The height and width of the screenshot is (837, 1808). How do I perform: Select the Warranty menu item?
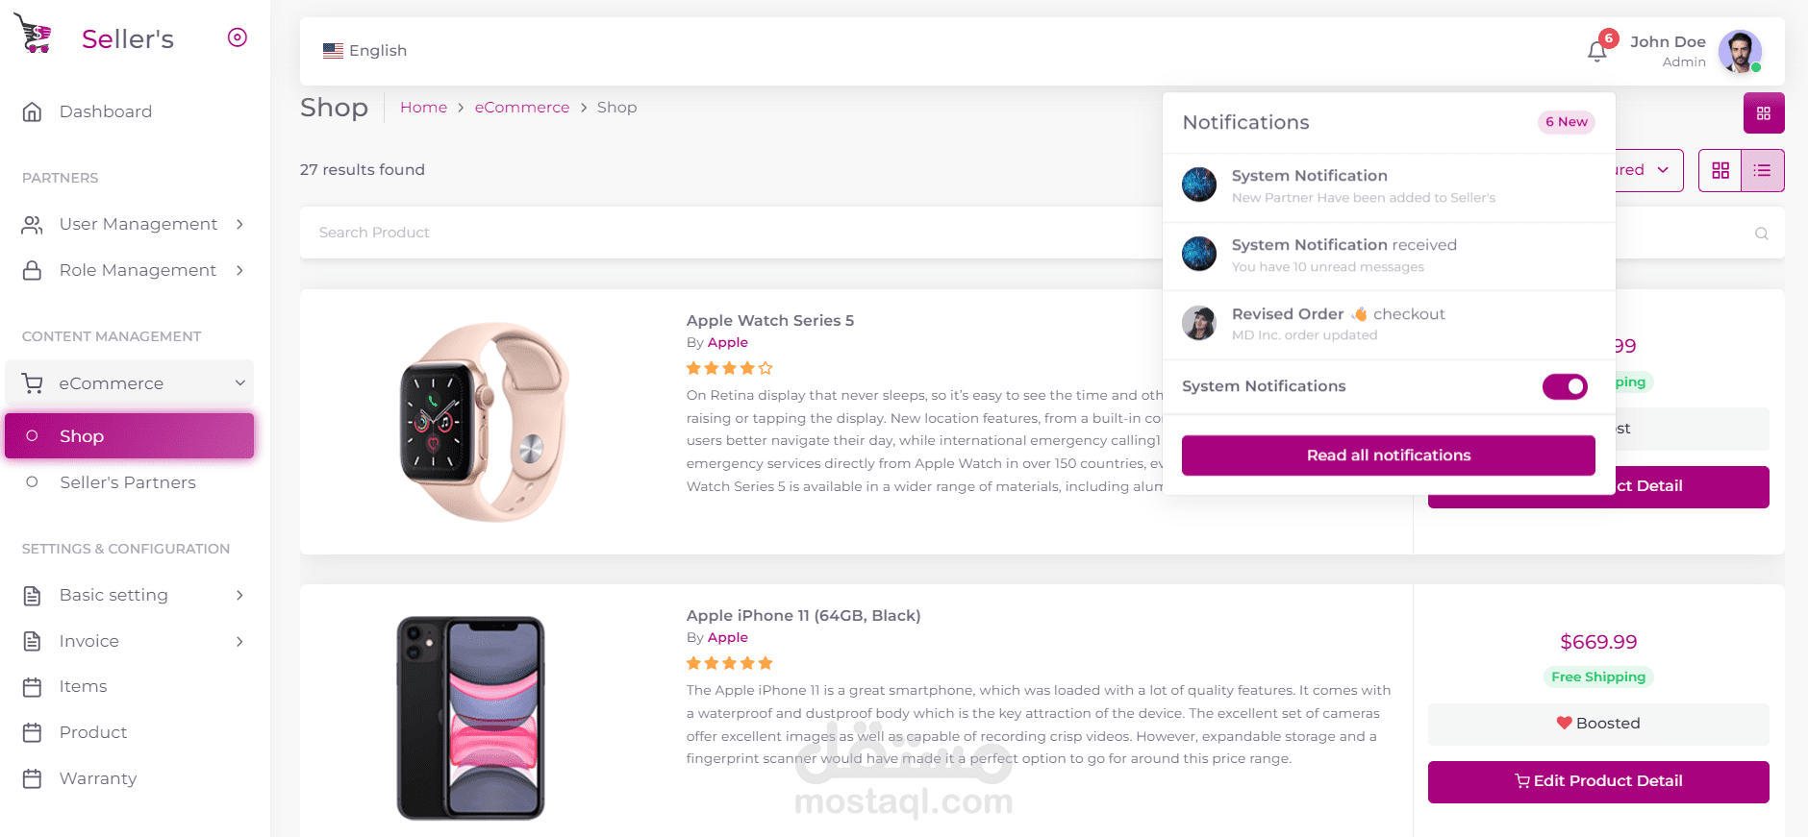[97, 778]
